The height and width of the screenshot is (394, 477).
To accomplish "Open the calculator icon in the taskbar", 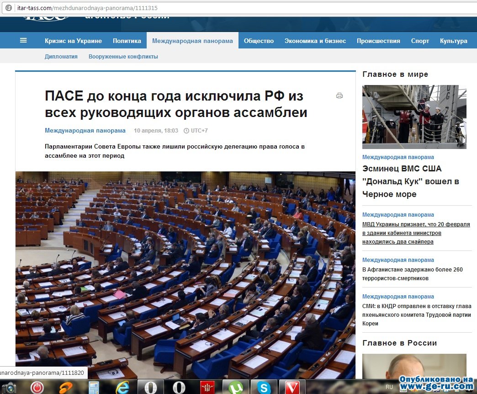I will [x=94, y=388].
